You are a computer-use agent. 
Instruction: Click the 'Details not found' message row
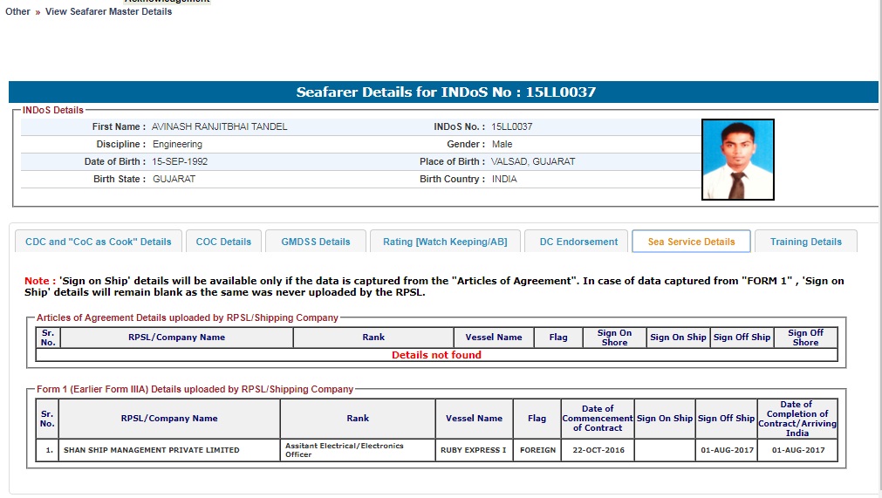coord(436,355)
